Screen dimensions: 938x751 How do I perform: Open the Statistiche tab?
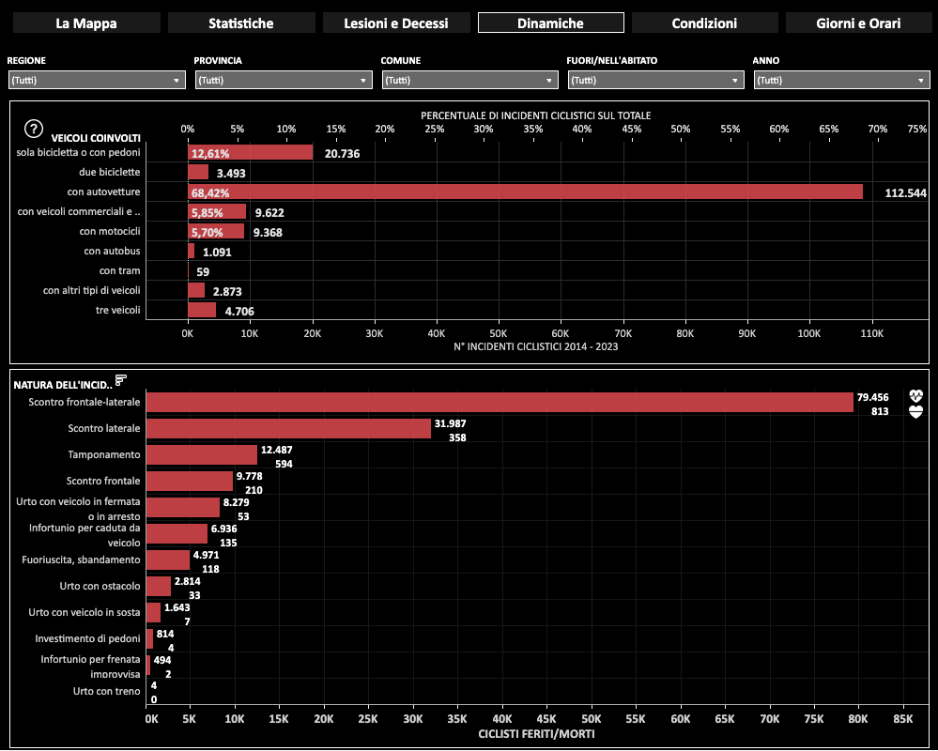coord(241,23)
